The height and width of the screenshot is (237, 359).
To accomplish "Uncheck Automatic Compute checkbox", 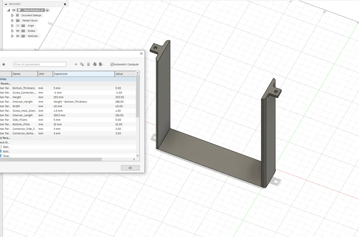I will [112, 64].
